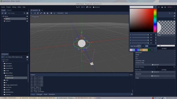The image size is (177, 99).
Task: Click the stop scene square icon
Action: 159,7
